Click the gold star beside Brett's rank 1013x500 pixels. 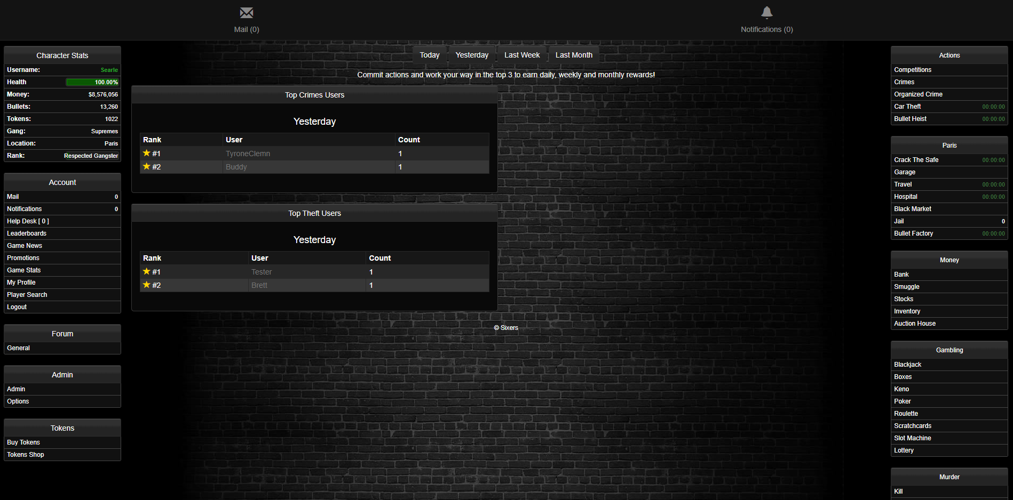[147, 285]
